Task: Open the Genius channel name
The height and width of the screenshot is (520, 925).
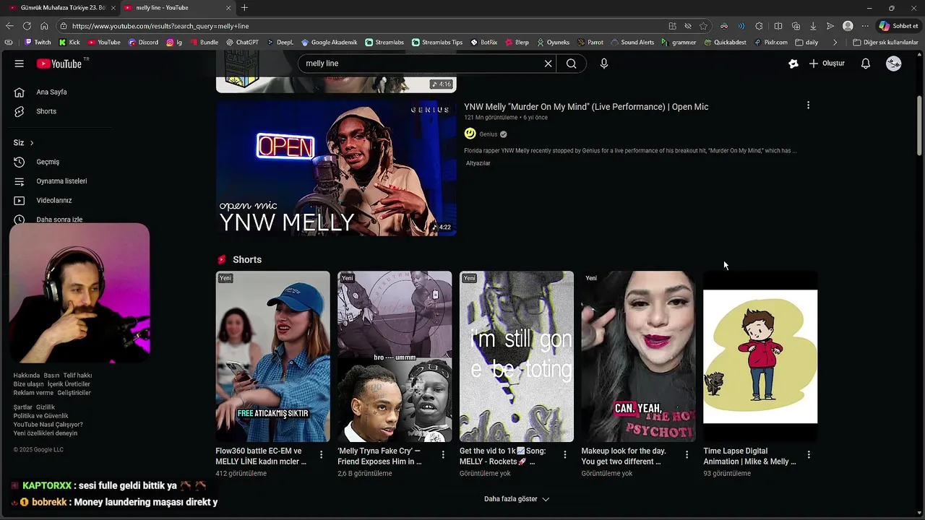Action: 489,134
